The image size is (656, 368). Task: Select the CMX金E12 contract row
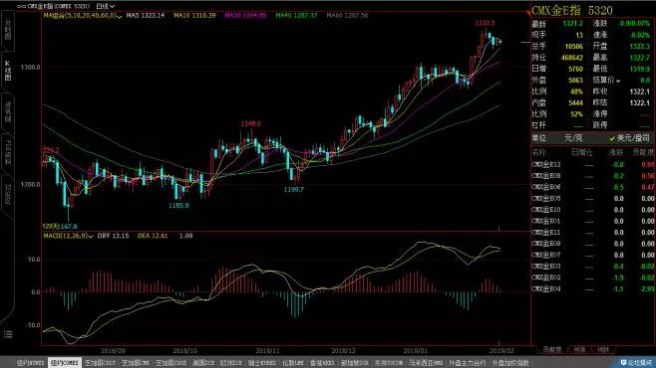point(592,164)
